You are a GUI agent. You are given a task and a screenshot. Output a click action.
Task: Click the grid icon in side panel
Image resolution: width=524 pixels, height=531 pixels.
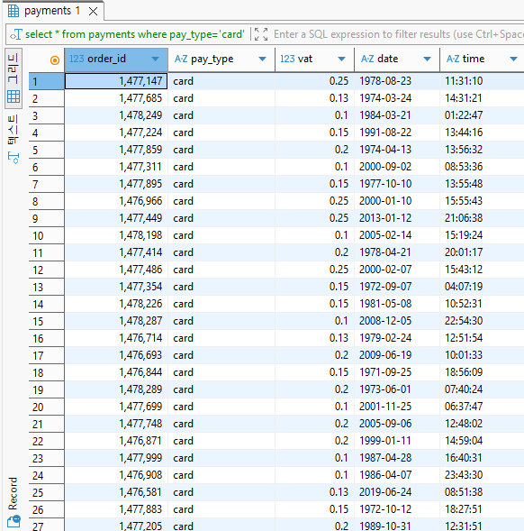(x=14, y=96)
